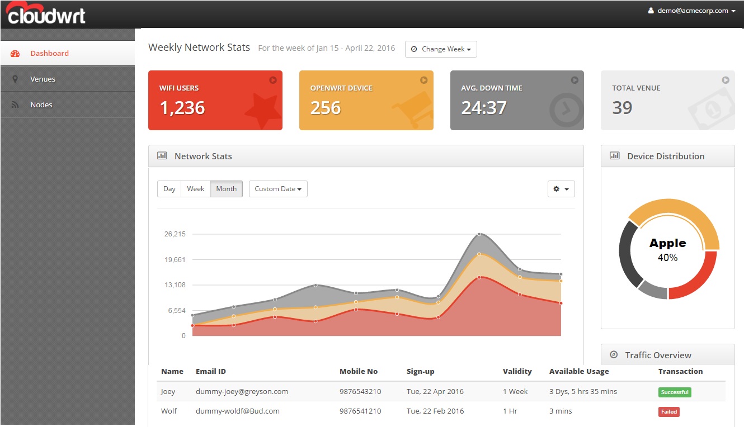Open the chart settings gear dropdown
This screenshot has width=744, height=427.
[x=561, y=189]
